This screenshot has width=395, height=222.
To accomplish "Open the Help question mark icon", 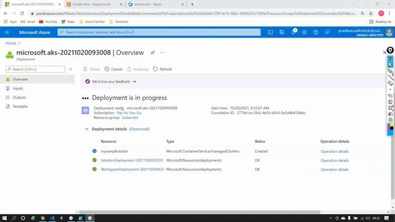I will pos(315,32).
